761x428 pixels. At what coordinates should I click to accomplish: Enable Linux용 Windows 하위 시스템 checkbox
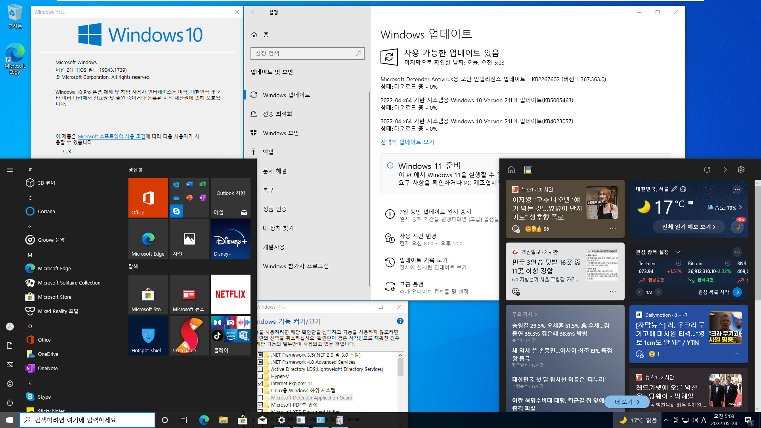(x=260, y=391)
